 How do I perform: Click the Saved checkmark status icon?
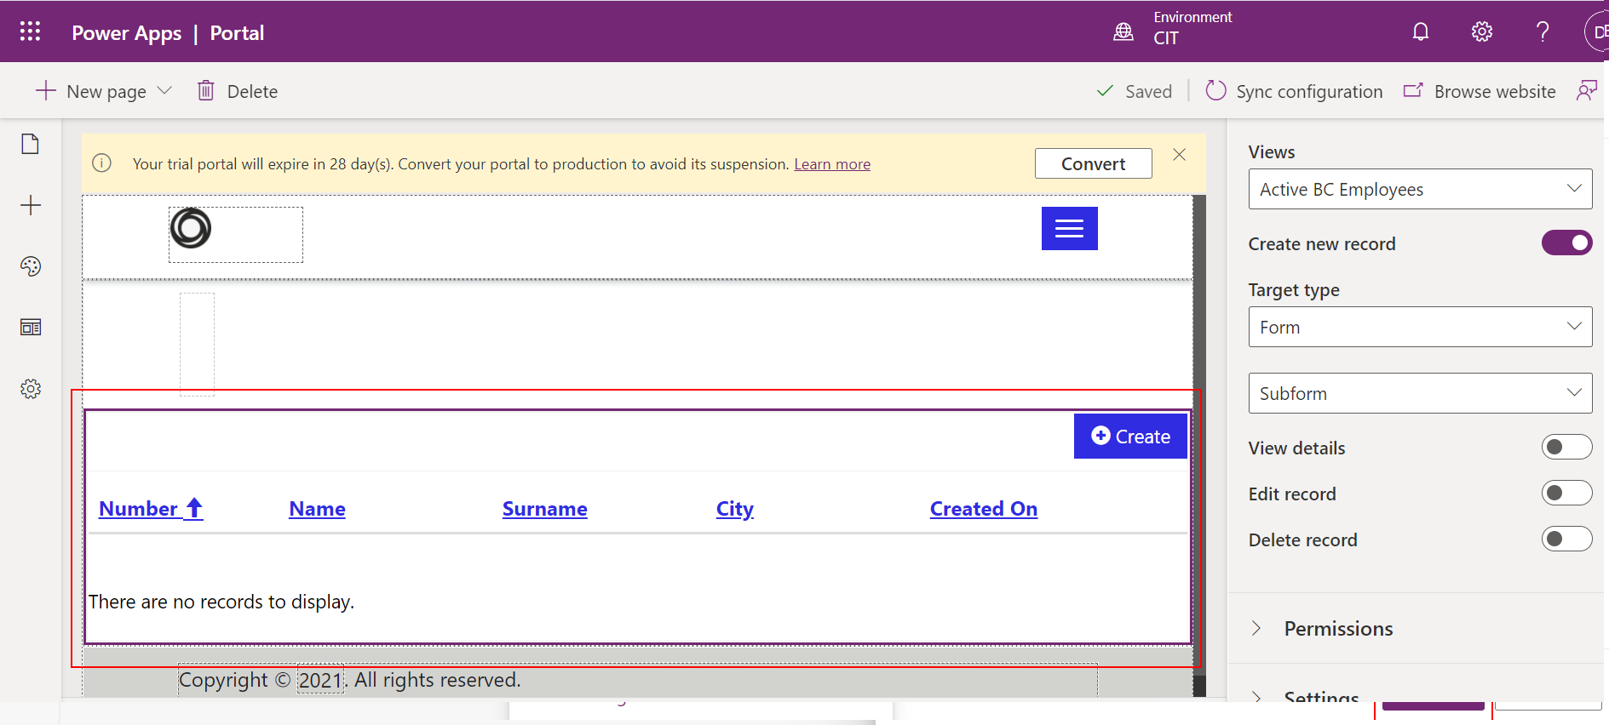[x=1105, y=90]
